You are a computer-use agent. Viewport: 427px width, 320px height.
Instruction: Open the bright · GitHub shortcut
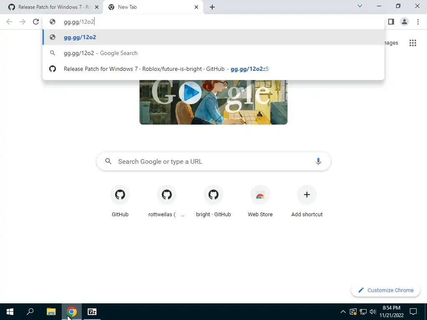pyautogui.click(x=213, y=201)
